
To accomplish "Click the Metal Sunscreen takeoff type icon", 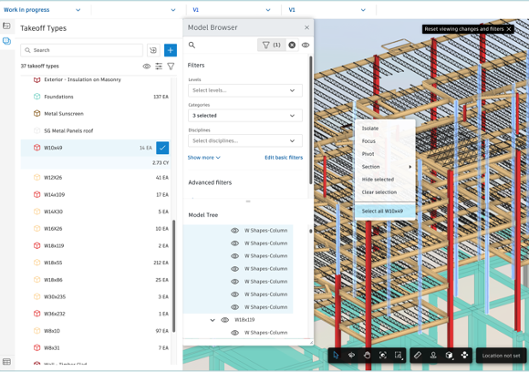I will click(36, 114).
